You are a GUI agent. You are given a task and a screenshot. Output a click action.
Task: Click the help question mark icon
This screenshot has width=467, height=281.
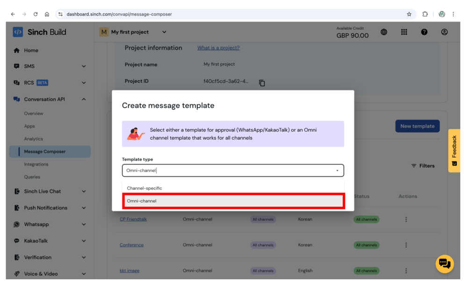[424, 32]
